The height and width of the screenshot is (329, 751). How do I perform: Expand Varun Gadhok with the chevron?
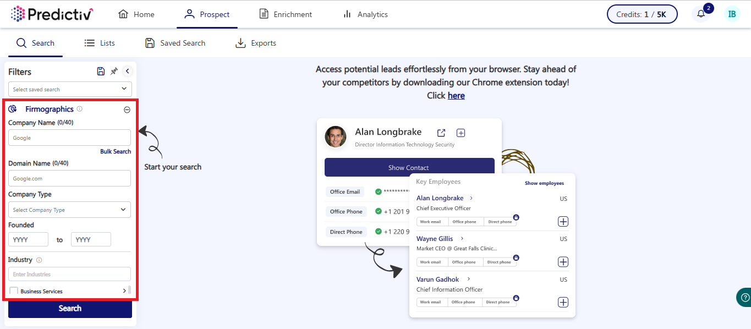click(469, 279)
